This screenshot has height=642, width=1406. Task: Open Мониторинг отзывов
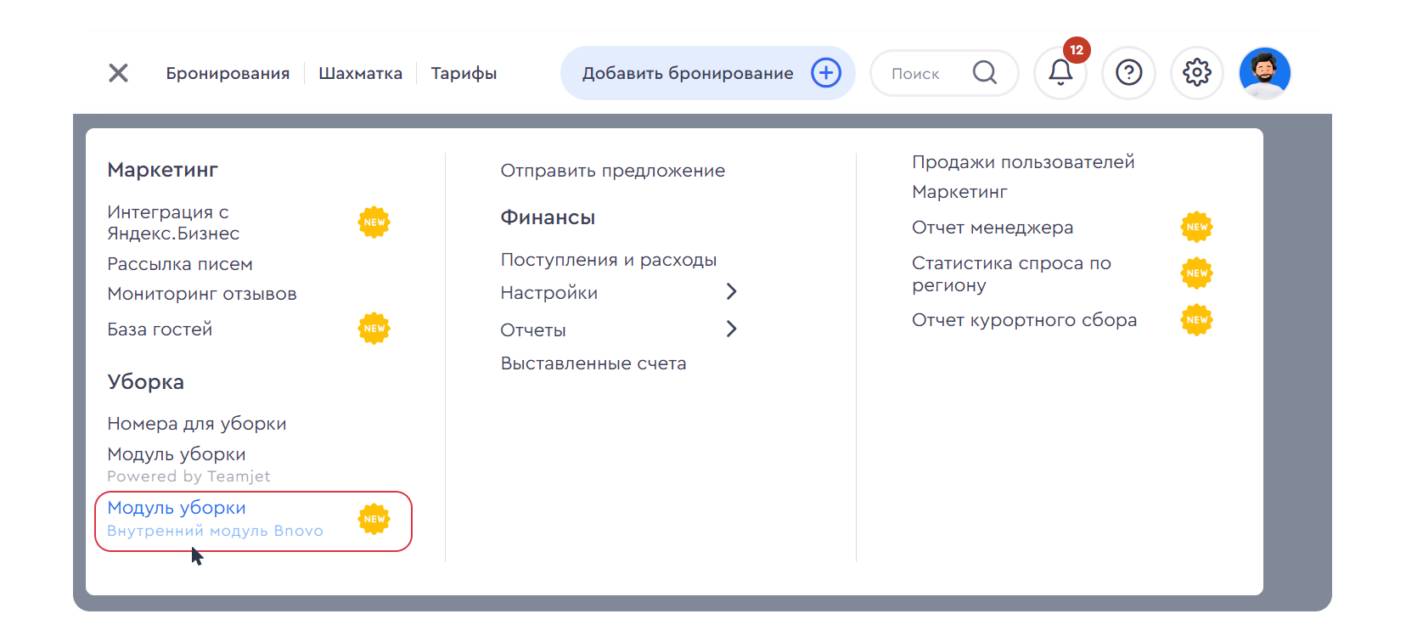coord(202,294)
